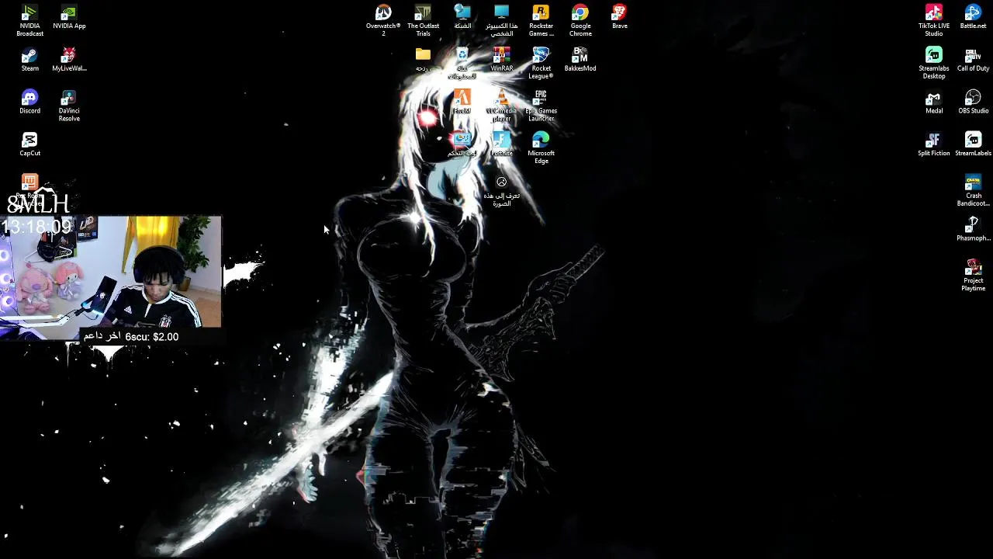The height and width of the screenshot is (559, 993).
Task: Open the Brave browser shortcut
Action: tap(619, 17)
